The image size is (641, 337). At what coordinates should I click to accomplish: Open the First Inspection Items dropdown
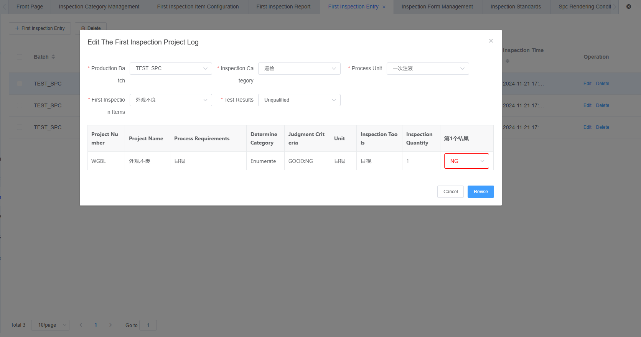click(171, 100)
